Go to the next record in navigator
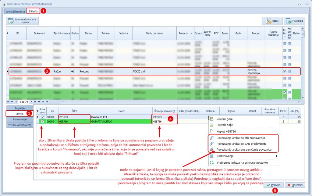This screenshot has width=312, height=196. [32, 102]
